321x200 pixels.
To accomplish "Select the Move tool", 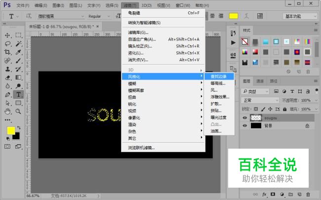I will coord(7,35).
